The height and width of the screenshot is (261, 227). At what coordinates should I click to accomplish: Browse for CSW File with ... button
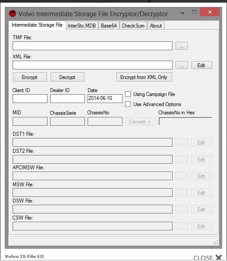point(182,226)
